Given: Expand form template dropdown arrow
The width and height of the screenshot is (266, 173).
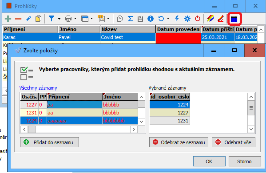Looking at the screenshot, I should (x=108, y=19).
